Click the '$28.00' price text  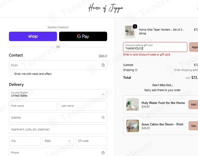point(145,128)
